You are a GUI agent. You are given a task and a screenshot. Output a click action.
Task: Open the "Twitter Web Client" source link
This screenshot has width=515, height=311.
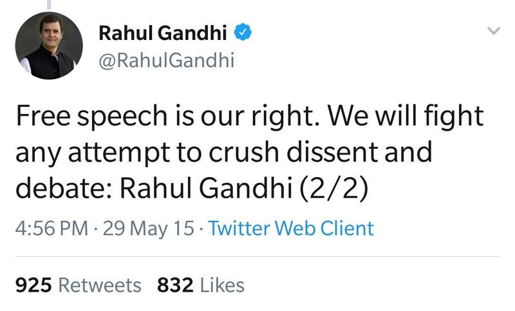click(291, 228)
